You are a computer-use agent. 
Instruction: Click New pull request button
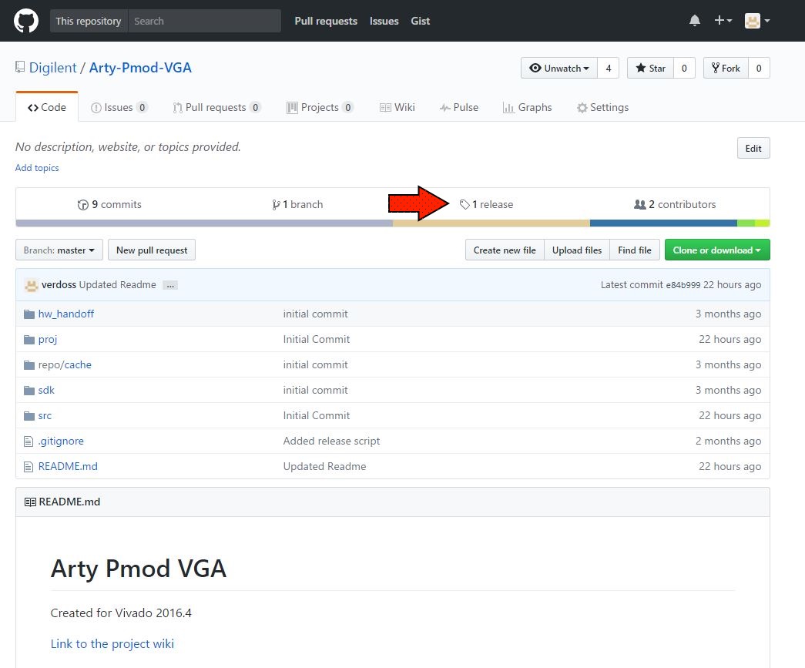pyautogui.click(x=152, y=250)
